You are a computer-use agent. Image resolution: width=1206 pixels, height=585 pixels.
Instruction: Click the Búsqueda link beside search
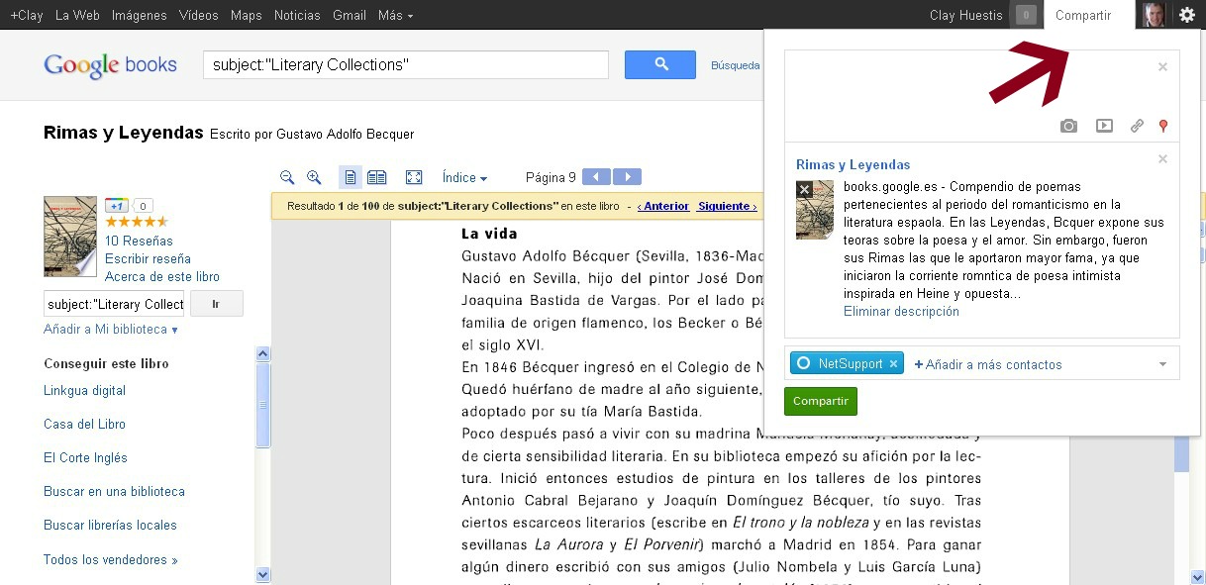coord(736,65)
